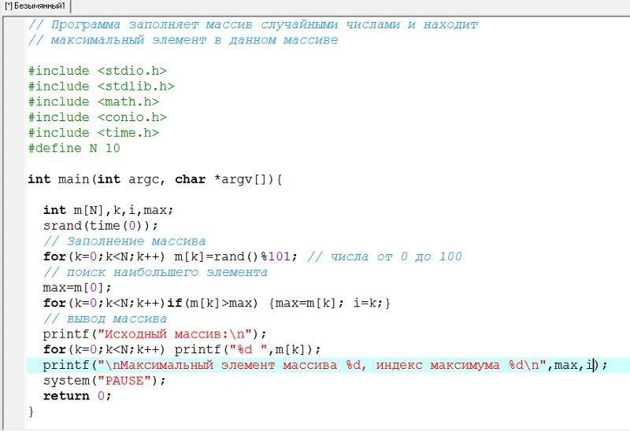Click the line '#include <conio.h>'
Image resolution: width=630 pixels, height=431 pixels.
pyautogui.click(x=97, y=117)
